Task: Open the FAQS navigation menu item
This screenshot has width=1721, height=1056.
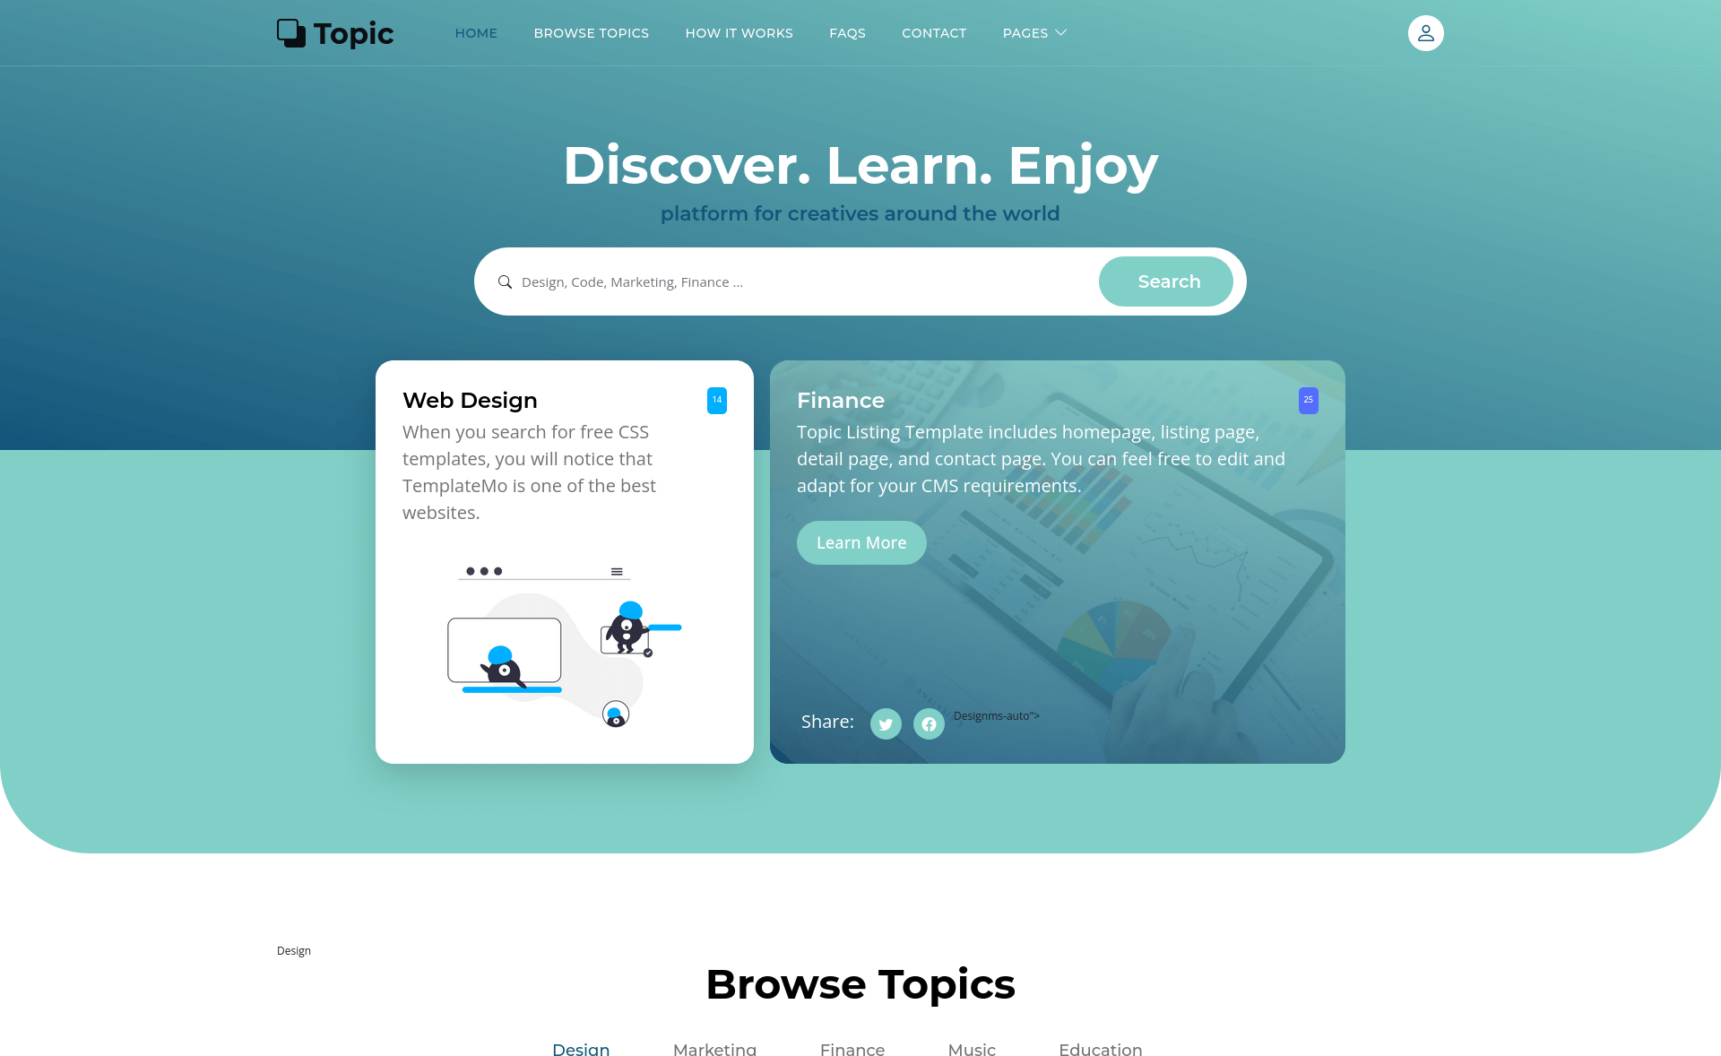Action: [x=846, y=32]
